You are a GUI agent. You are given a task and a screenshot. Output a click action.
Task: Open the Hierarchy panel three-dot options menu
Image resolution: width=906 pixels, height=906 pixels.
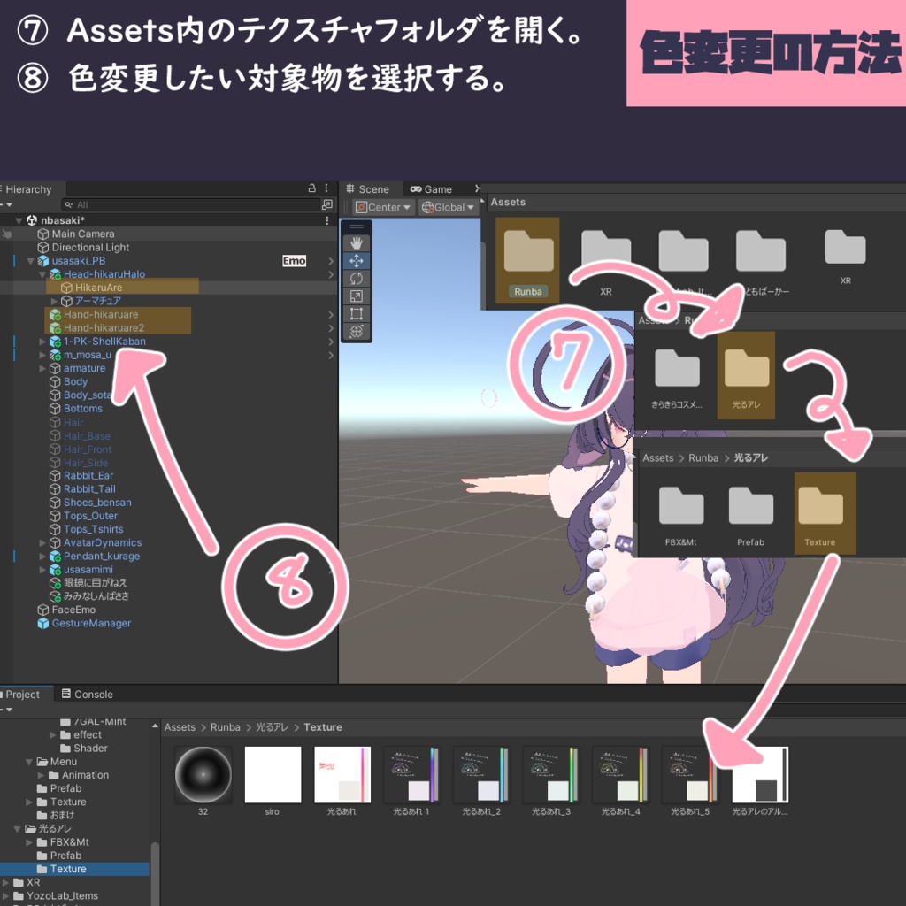click(326, 187)
